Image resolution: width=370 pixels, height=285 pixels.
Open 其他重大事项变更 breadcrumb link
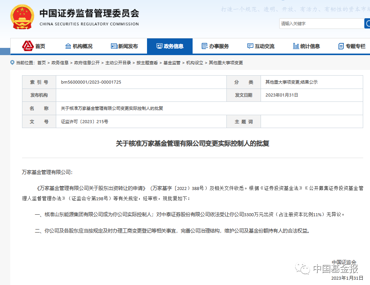[226, 63]
